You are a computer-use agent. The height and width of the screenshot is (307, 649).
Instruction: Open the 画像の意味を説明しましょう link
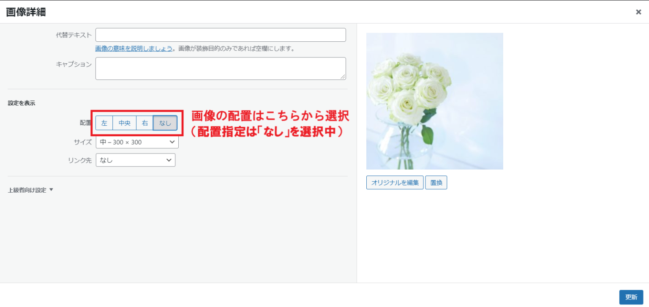pos(134,48)
